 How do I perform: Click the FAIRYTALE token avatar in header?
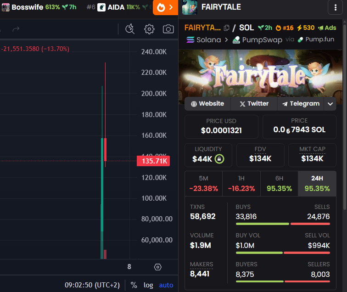[190, 7]
